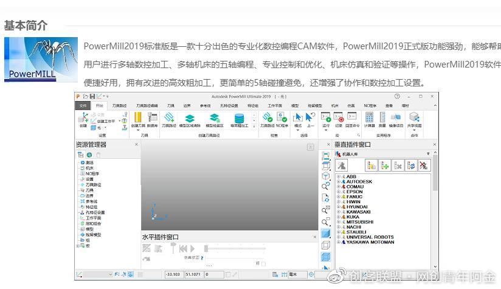Open the 刀具路径编辑 ribbon tab
Image resolution: width=501 pixels, height=289 pixels.
tap(147, 105)
